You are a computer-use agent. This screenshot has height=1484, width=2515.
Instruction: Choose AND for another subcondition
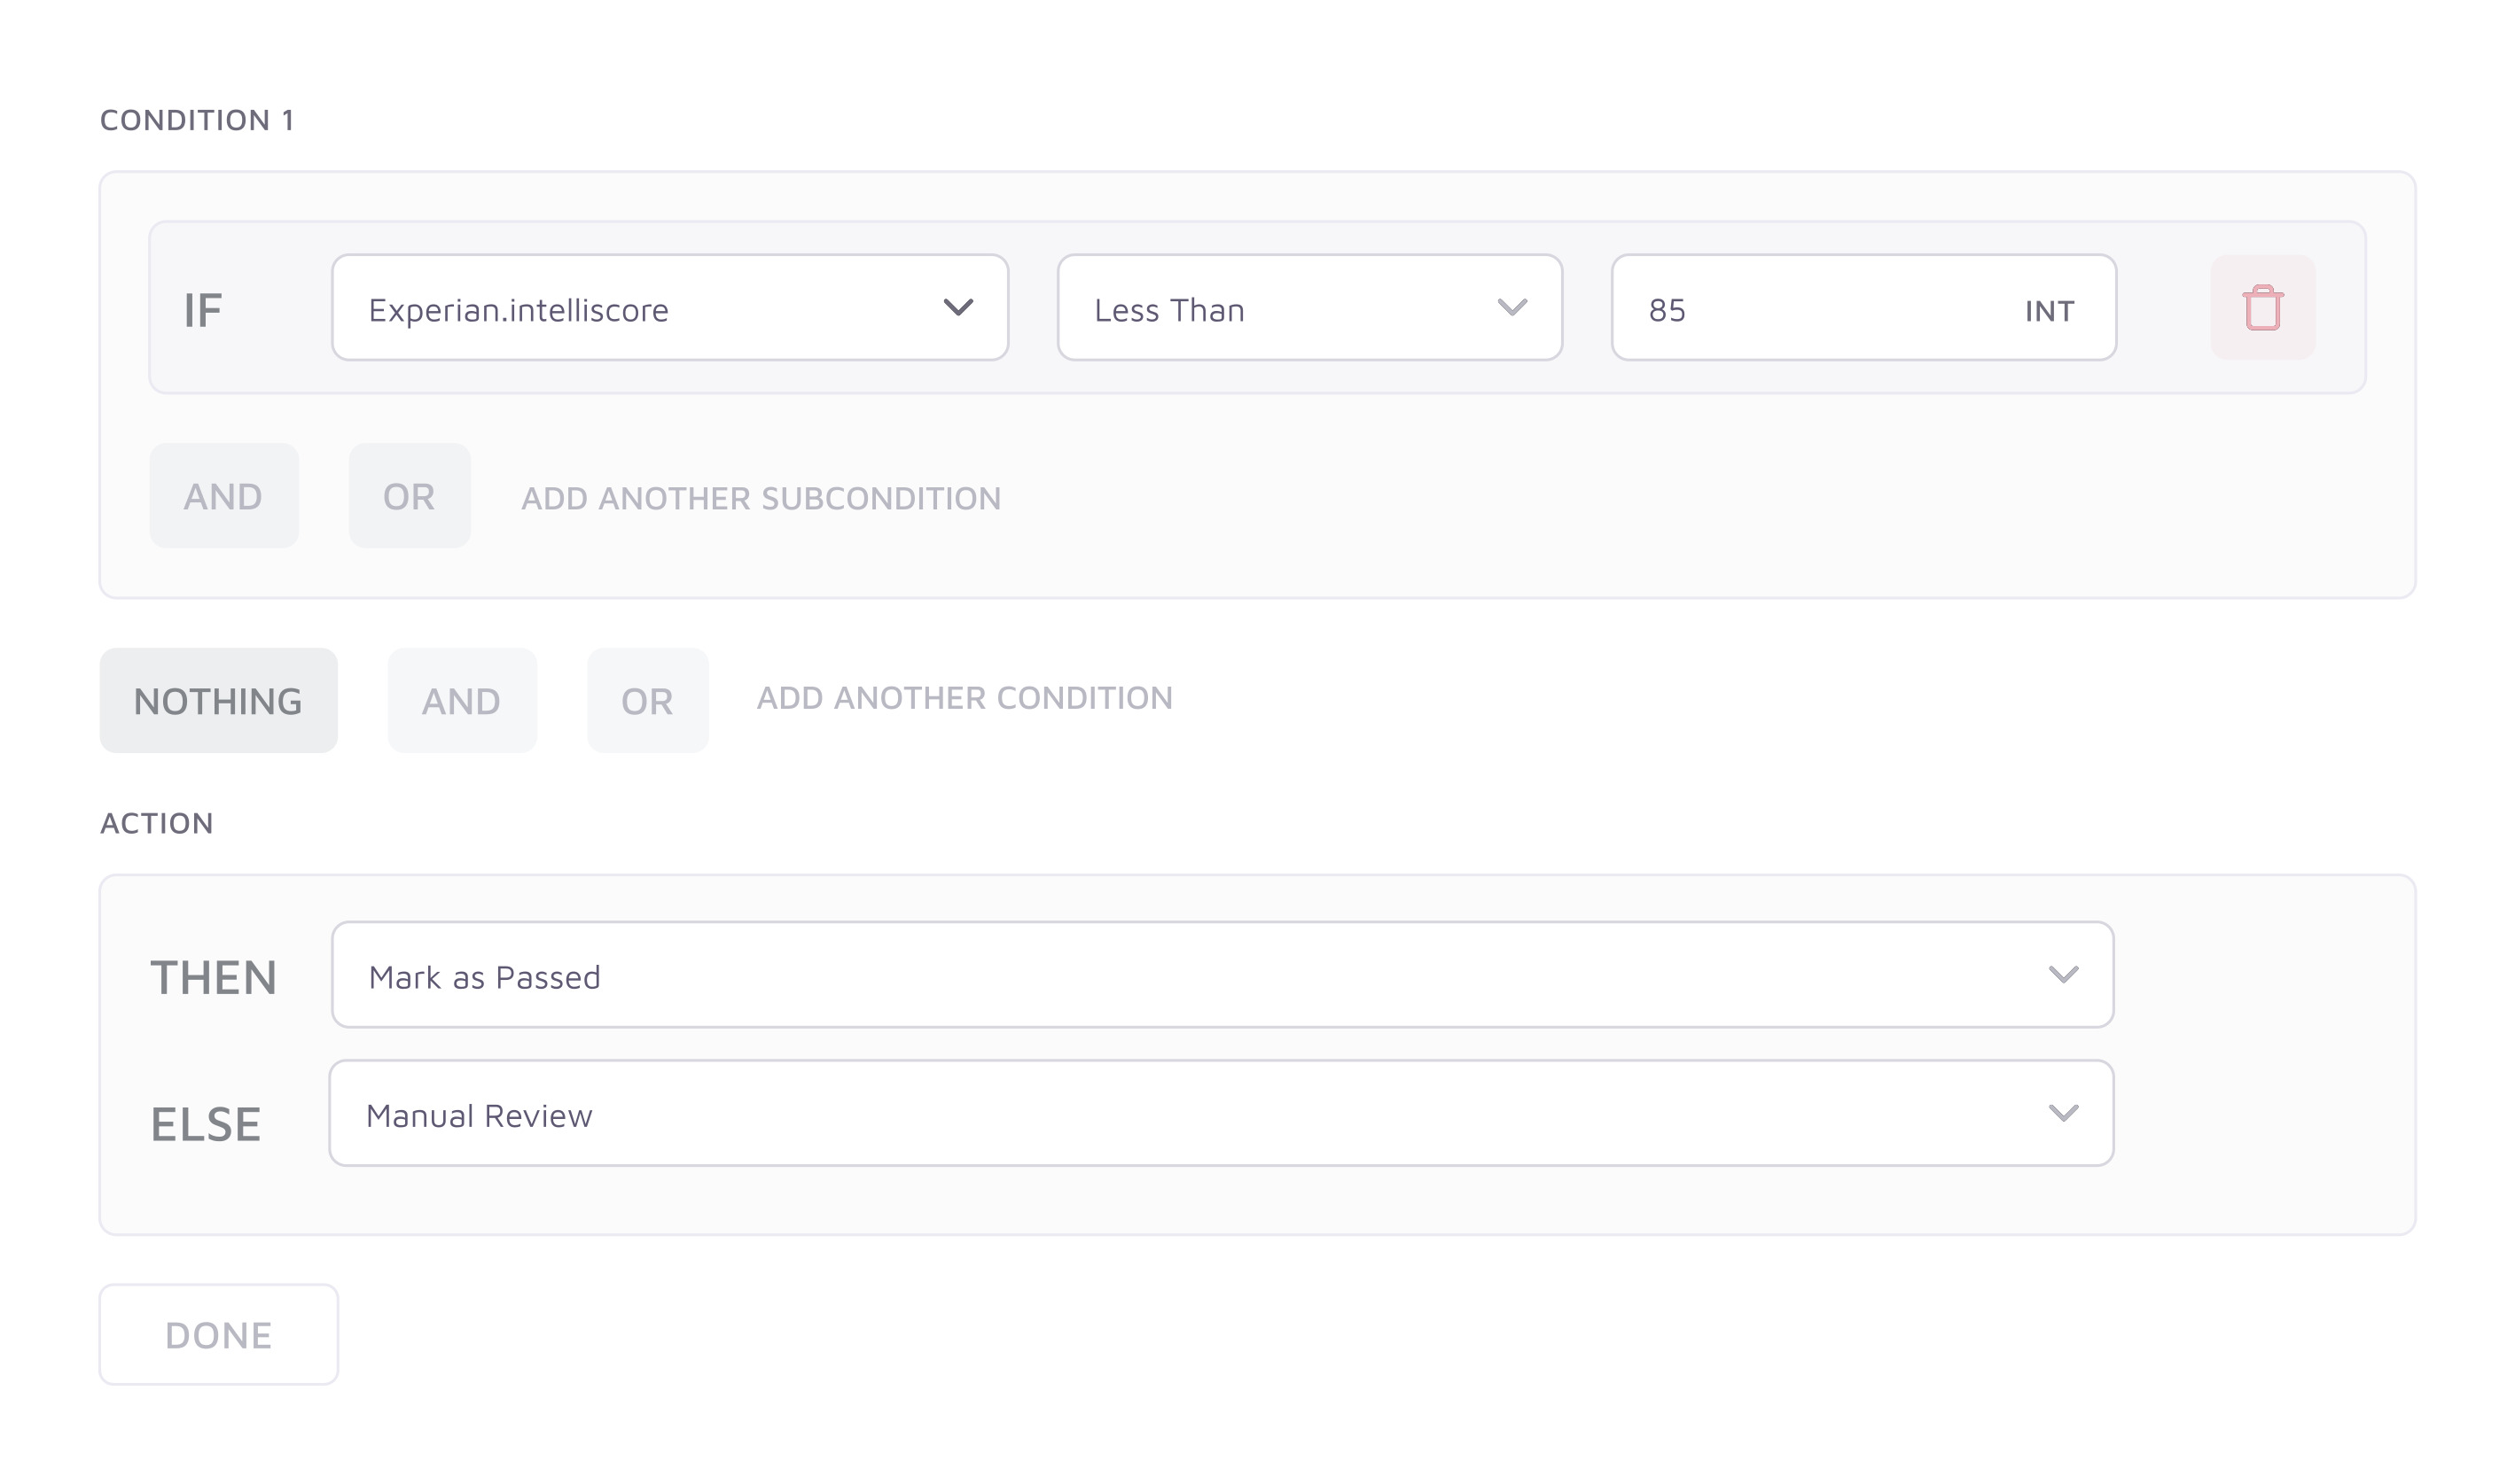223,496
